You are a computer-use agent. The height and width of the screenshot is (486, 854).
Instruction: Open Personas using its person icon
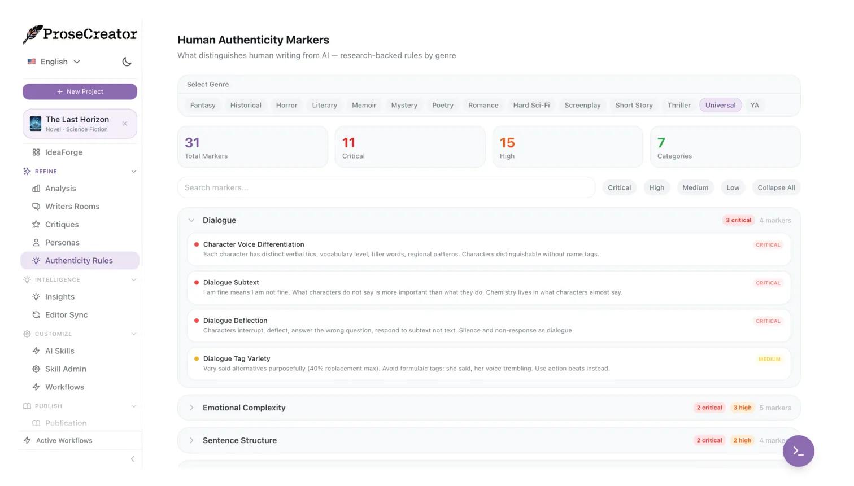(x=36, y=243)
